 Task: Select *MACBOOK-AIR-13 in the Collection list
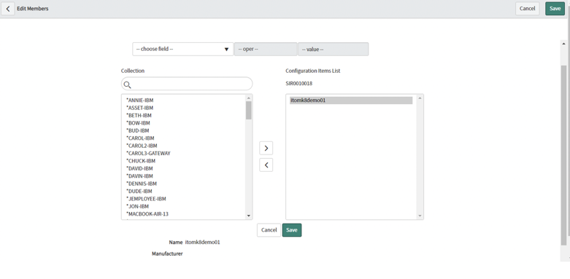pos(147,213)
